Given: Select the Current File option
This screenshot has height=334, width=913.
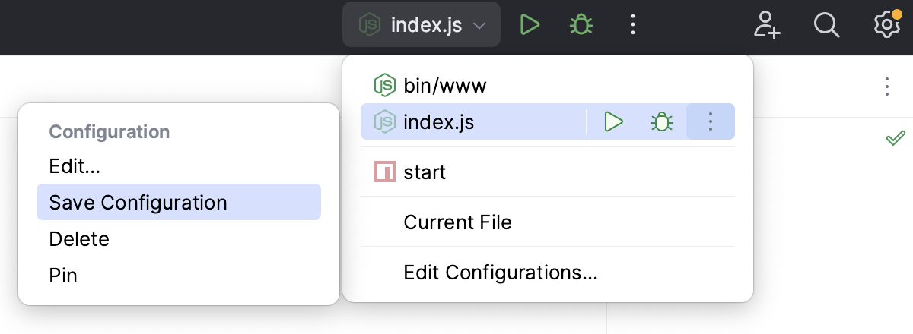Looking at the screenshot, I should pyautogui.click(x=457, y=222).
